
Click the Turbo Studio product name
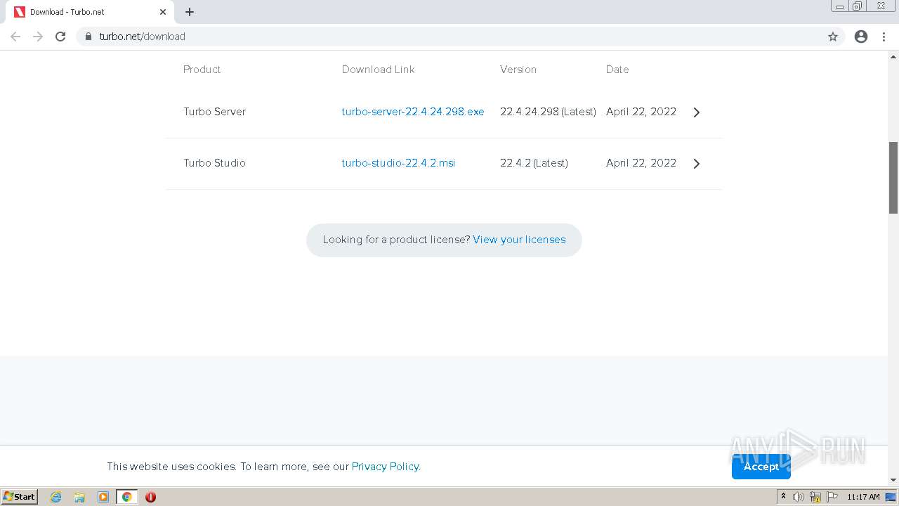tap(214, 163)
